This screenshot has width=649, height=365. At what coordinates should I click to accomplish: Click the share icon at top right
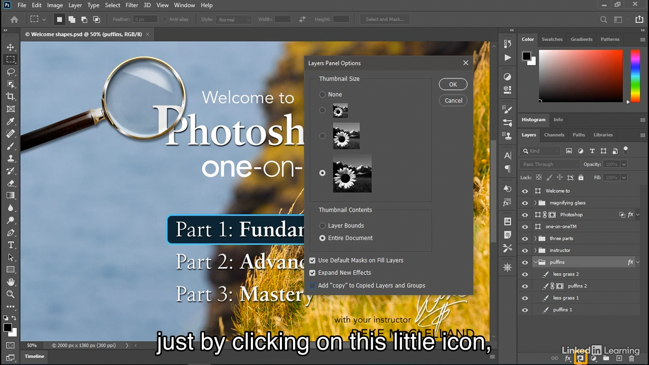click(639, 19)
